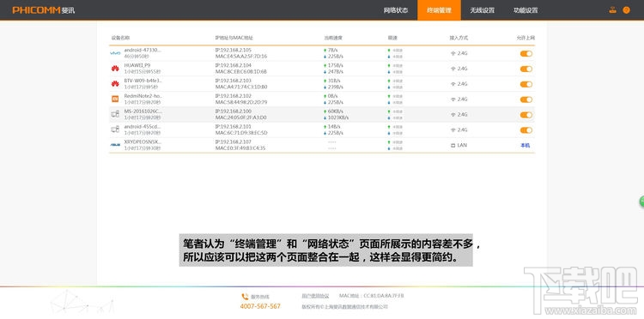Click the ASUS logo beside XRYDPEOSNSK
This screenshot has height=319, width=644.
point(115,145)
